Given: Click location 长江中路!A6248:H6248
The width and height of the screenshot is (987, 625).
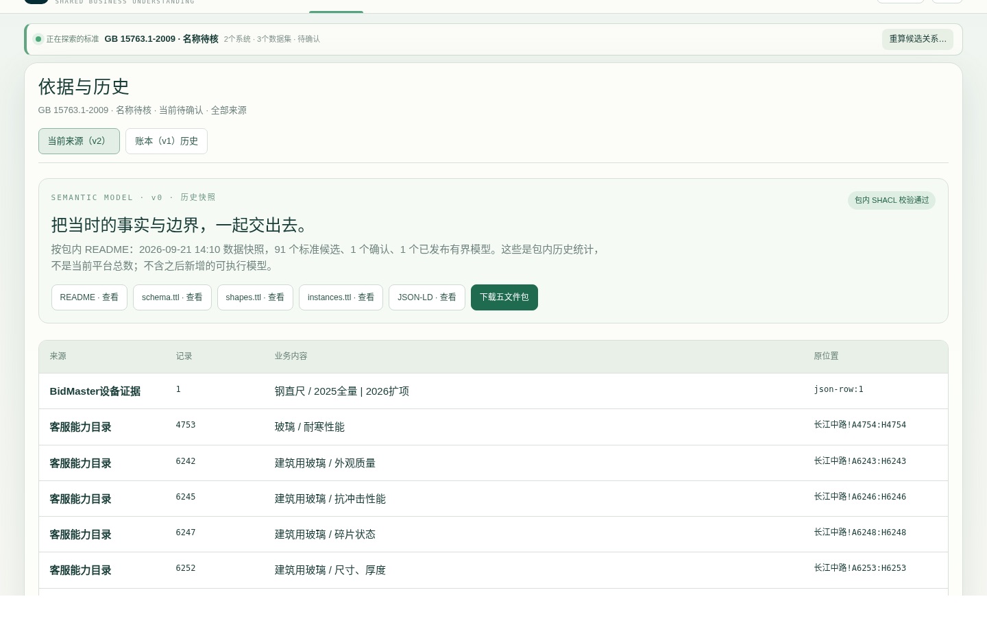Looking at the screenshot, I should [x=860, y=532].
